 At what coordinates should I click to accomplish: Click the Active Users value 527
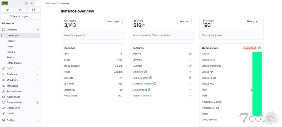(x=120, y=96)
